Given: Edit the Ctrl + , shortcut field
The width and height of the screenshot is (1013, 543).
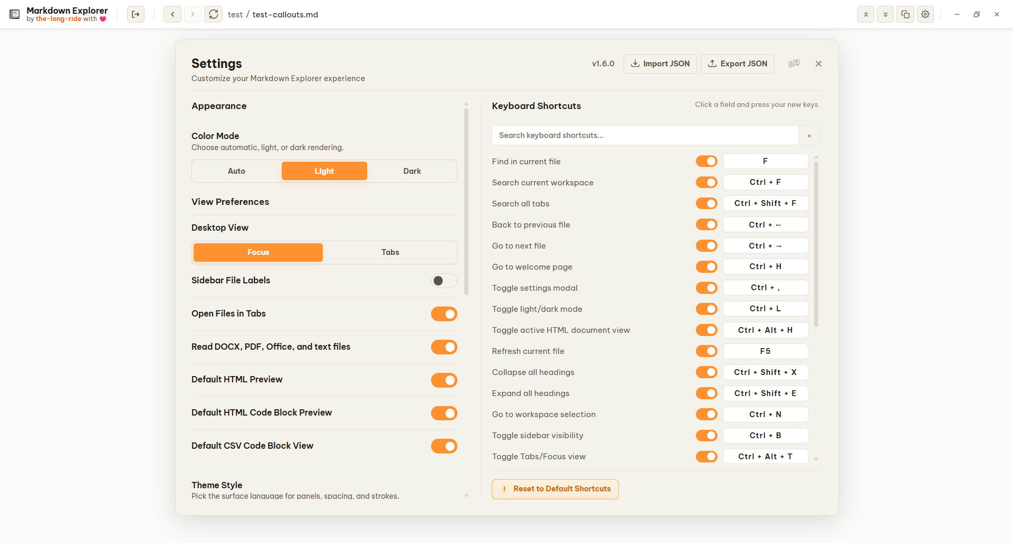Looking at the screenshot, I should click(766, 288).
